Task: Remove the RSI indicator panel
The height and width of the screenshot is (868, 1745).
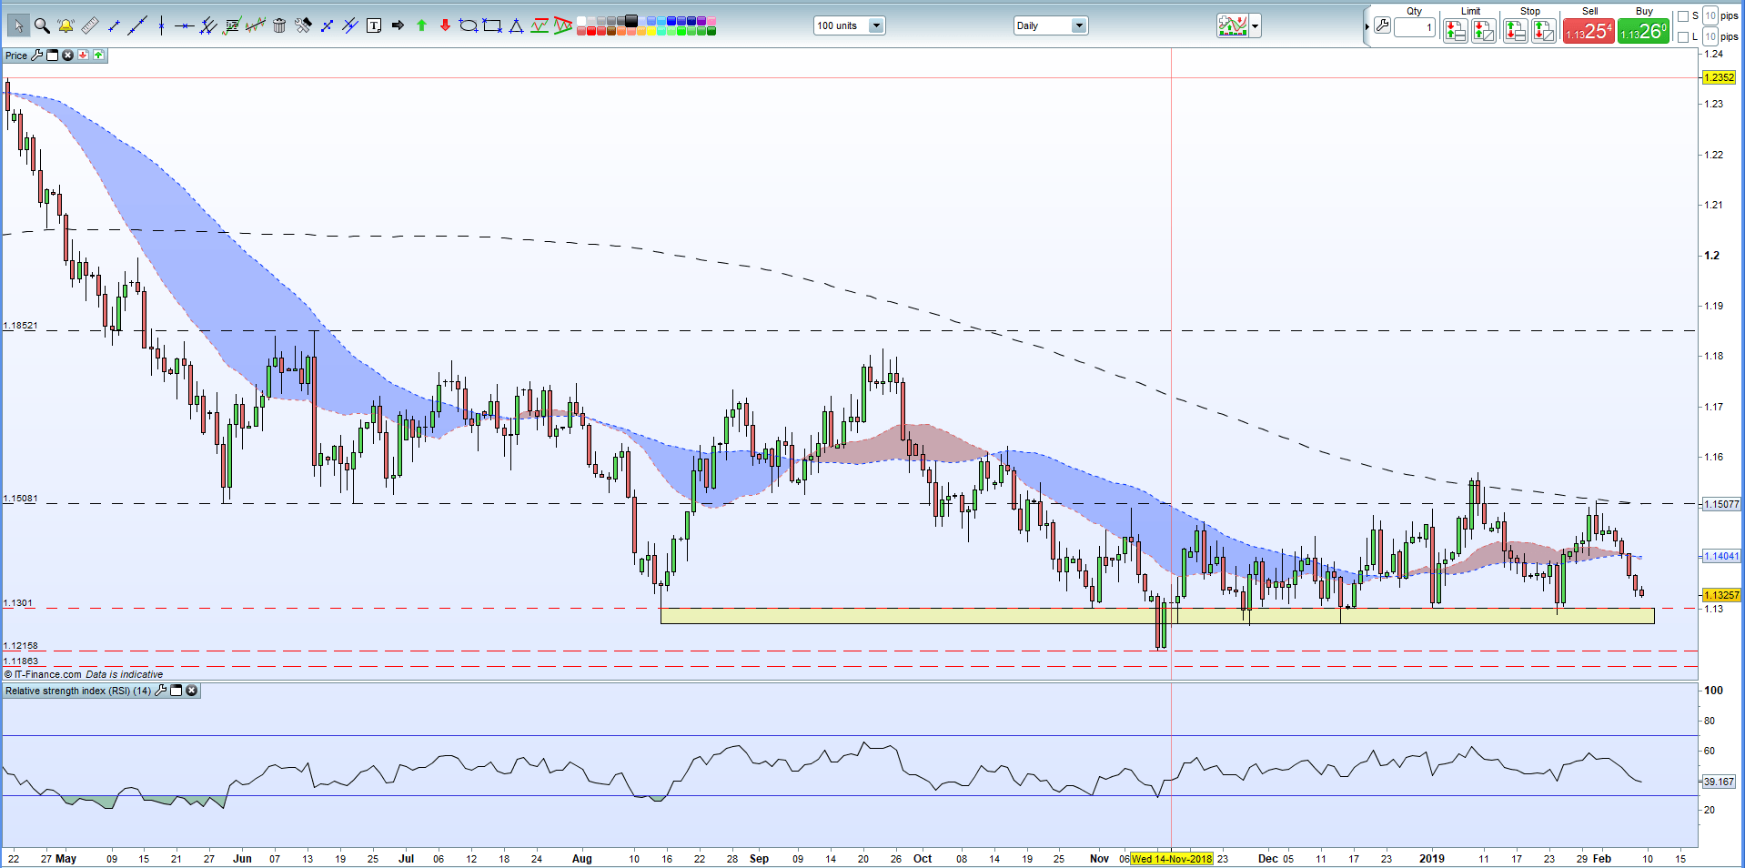Action: click(x=191, y=691)
